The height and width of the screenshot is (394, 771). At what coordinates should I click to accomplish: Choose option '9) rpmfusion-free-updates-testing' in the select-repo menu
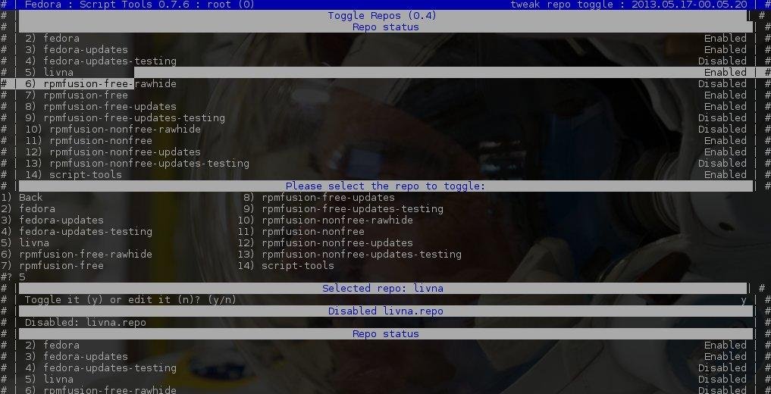point(343,209)
